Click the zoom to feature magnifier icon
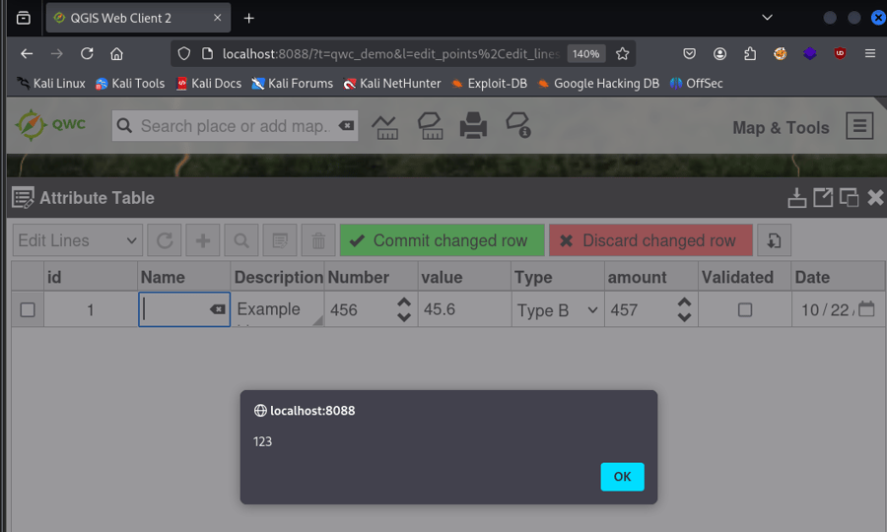 point(241,240)
